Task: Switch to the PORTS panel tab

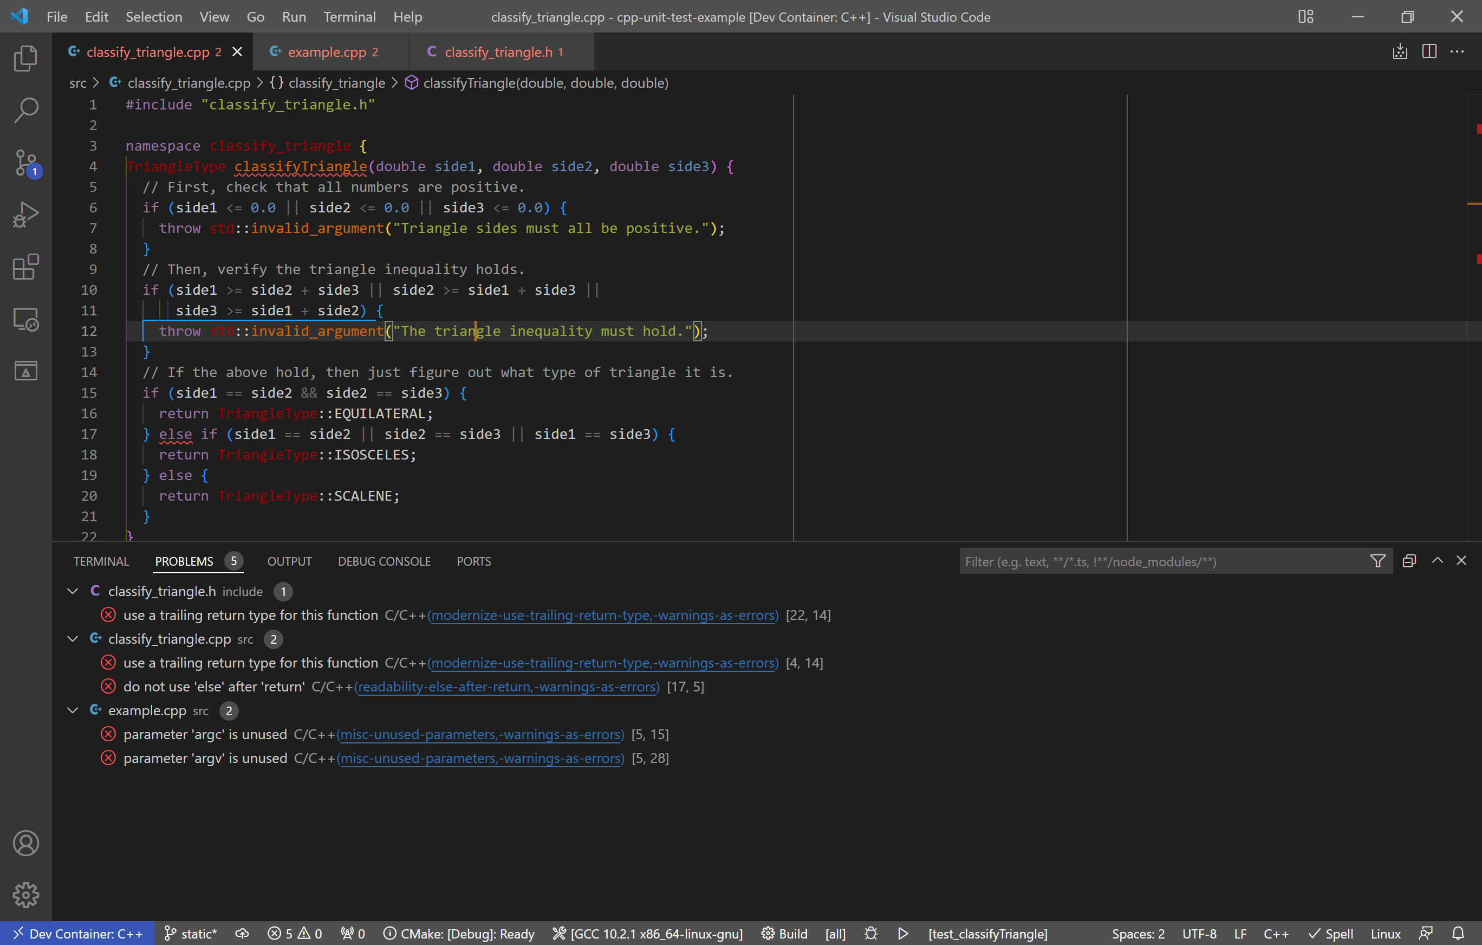Action: pyautogui.click(x=473, y=561)
